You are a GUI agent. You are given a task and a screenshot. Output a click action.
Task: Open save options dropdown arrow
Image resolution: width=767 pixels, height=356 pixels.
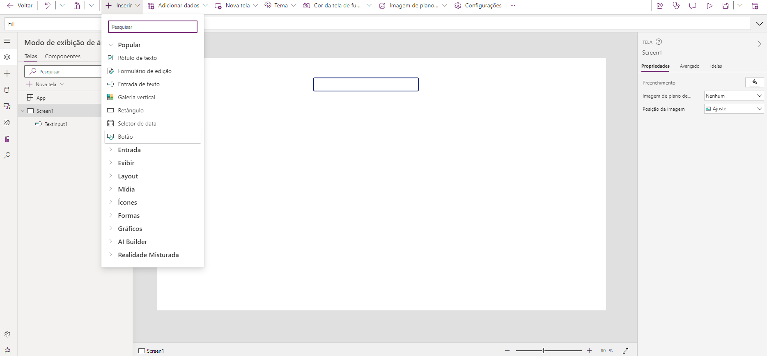pyautogui.click(x=739, y=6)
